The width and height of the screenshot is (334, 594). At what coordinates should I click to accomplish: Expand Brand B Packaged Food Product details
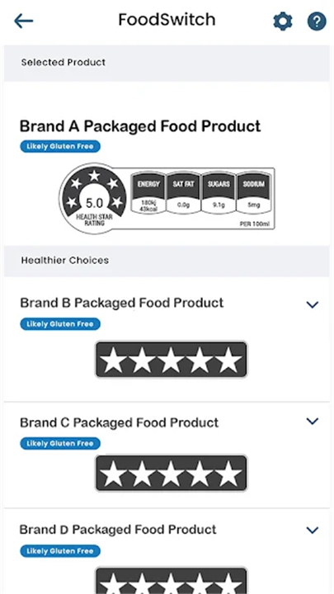click(313, 304)
